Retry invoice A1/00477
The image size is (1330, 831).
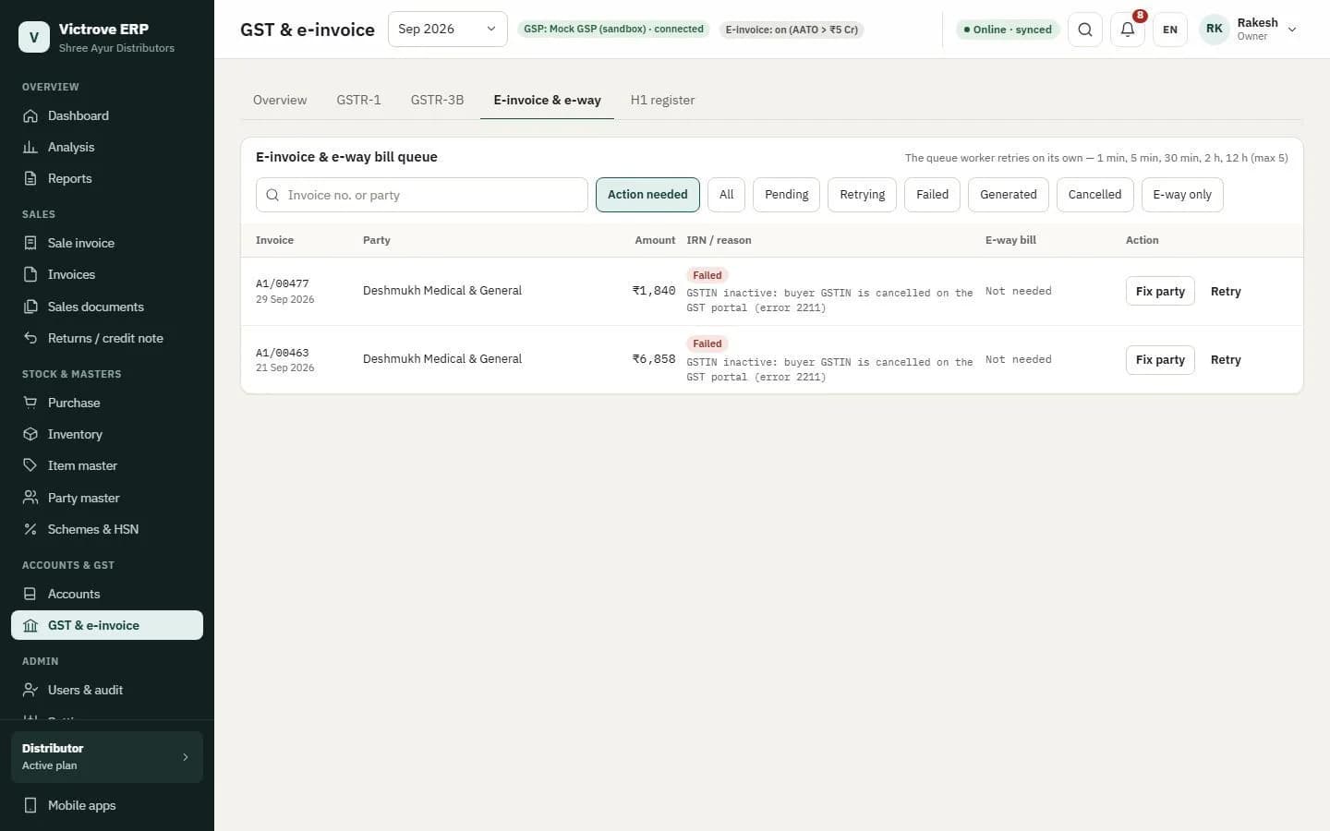1226,291
